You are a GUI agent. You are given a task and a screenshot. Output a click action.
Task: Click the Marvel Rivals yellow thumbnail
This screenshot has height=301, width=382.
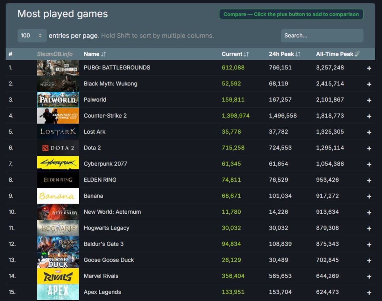(x=58, y=276)
